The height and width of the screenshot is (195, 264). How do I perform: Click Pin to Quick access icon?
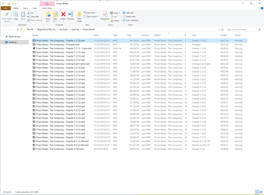click(7, 14)
